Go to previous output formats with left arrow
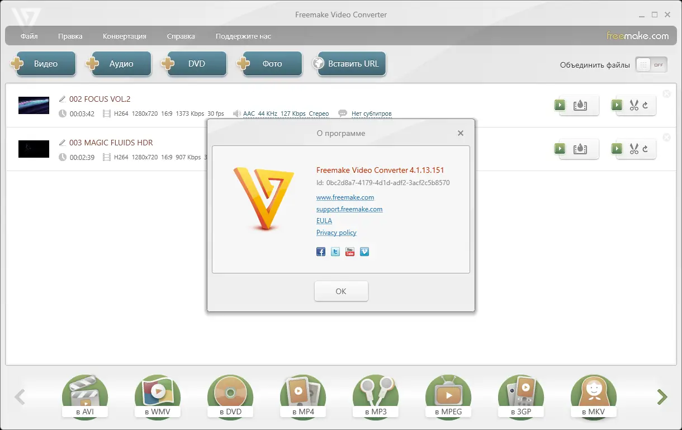This screenshot has height=430, width=682. tap(20, 397)
